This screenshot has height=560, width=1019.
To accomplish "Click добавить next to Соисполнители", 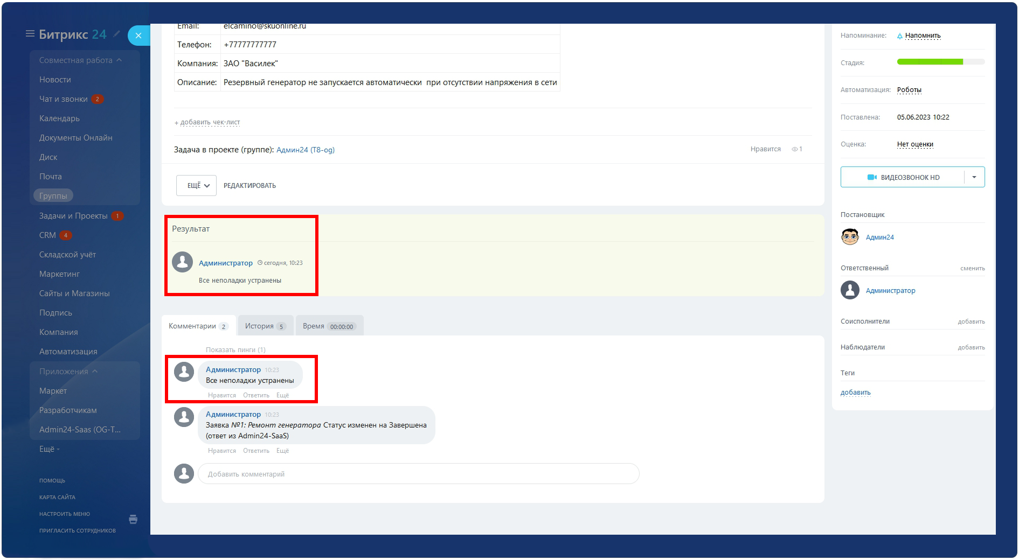I will point(971,321).
